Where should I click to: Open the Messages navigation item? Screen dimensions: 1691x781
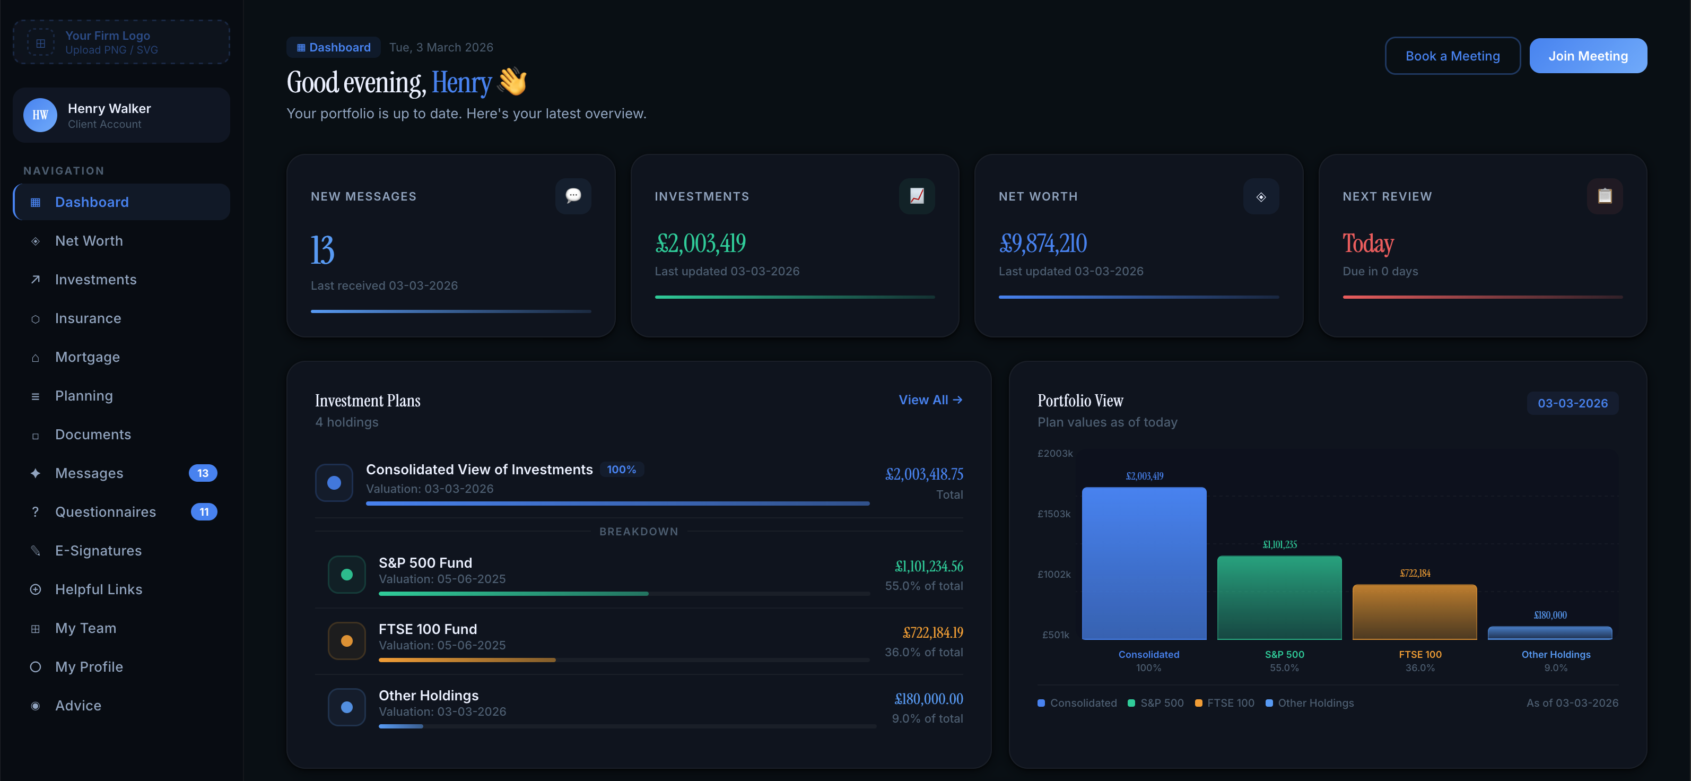89,473
